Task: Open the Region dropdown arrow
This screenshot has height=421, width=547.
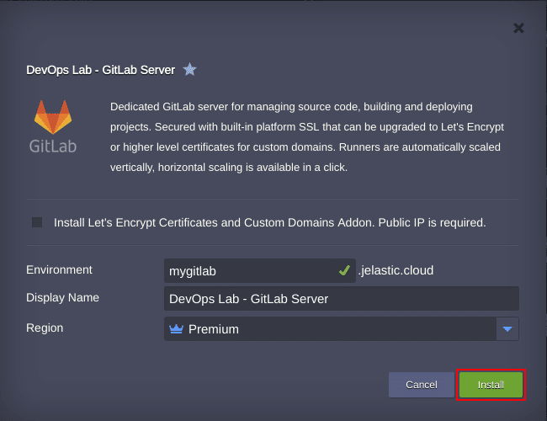Action: [507, 329]
